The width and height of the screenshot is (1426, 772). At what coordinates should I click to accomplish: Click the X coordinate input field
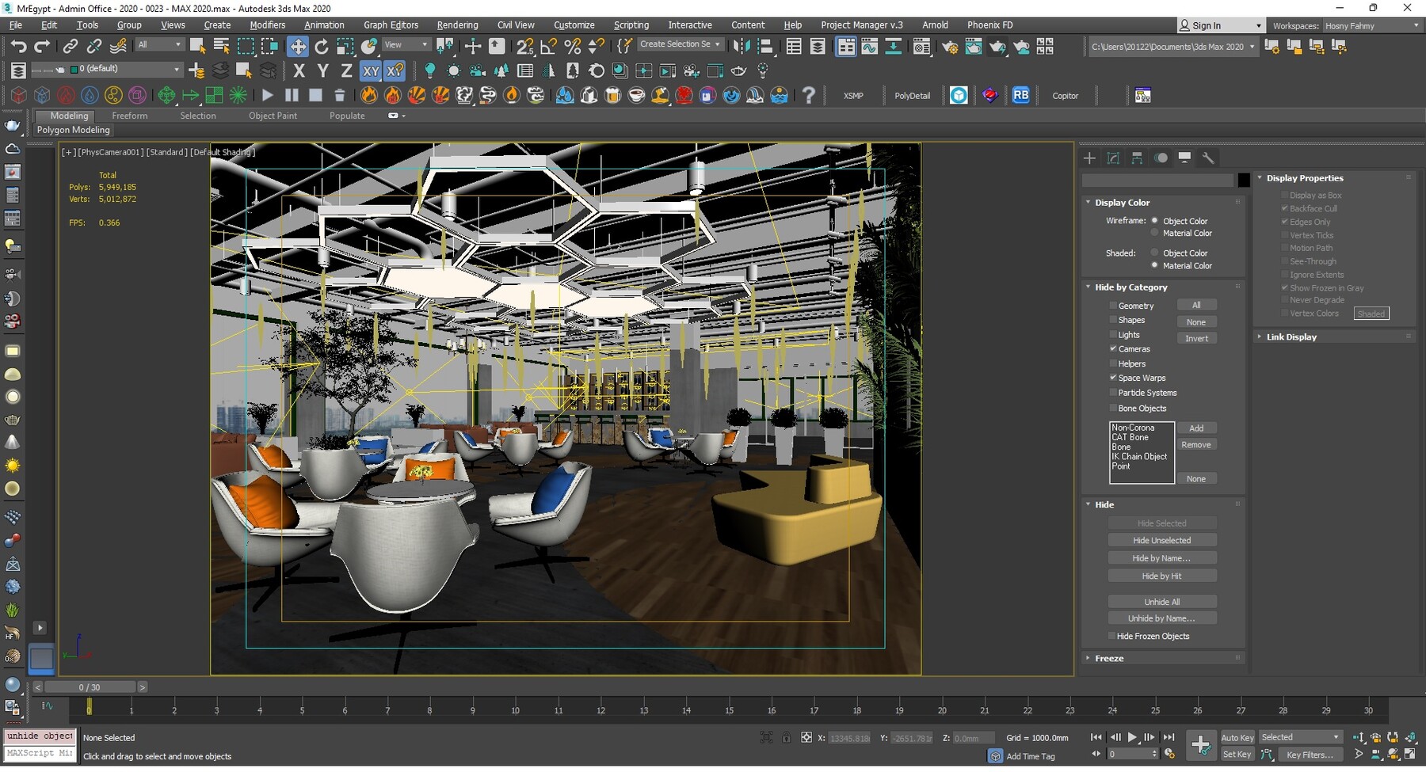(x=849, y=737)
